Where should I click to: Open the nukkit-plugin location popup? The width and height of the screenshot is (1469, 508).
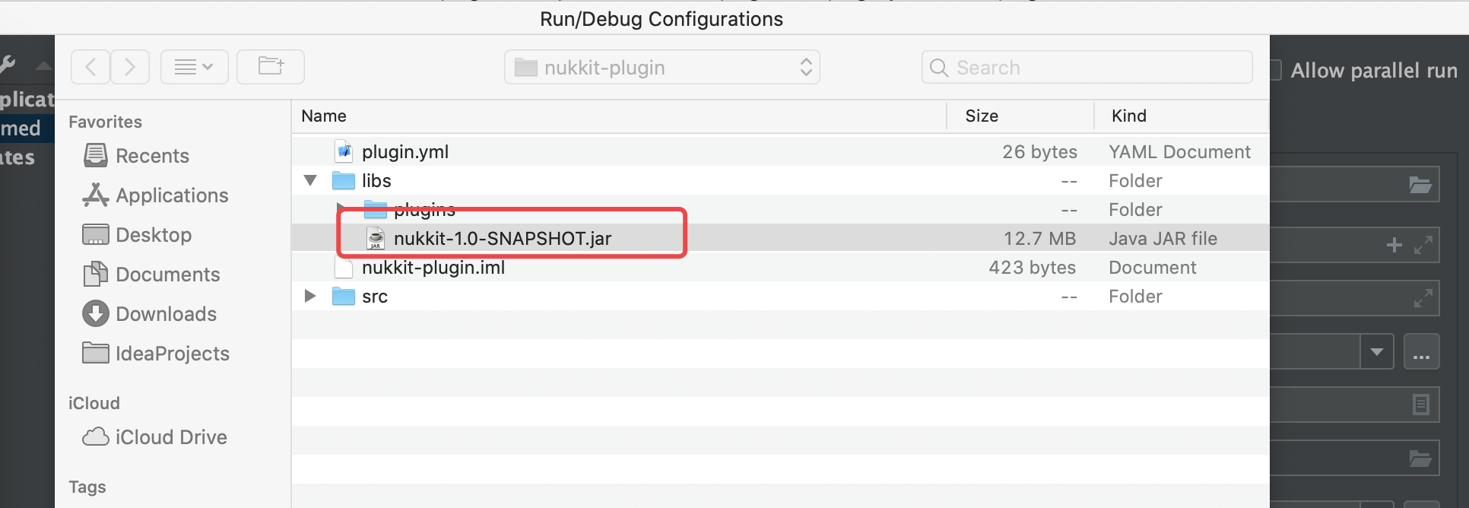[x=662, y=68]
